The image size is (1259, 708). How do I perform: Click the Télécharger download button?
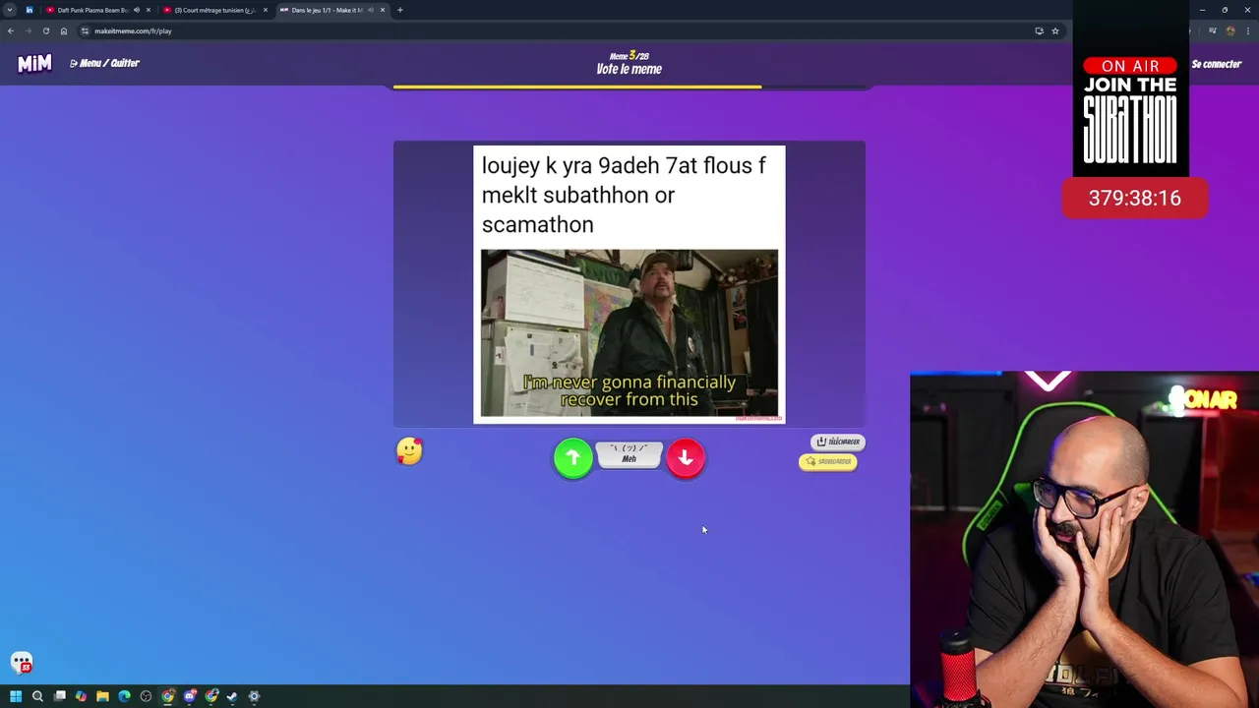click(x=838, y=442)
